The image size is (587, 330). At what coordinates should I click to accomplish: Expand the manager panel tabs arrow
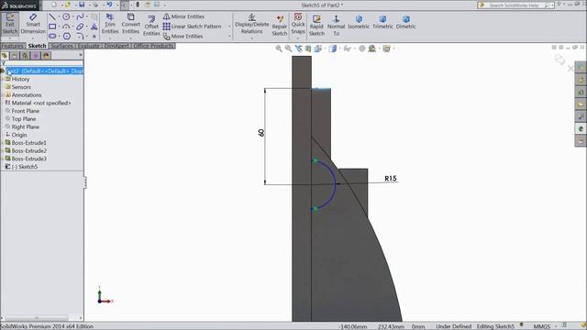point(81,55)
